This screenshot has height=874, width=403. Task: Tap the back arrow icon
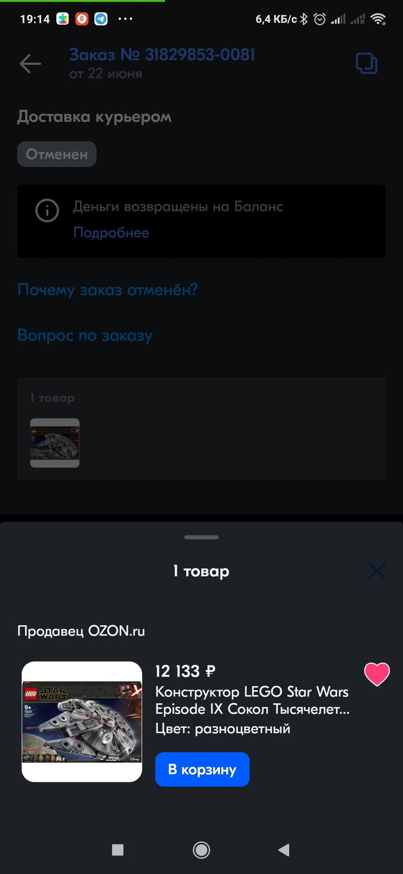[30, 63]
